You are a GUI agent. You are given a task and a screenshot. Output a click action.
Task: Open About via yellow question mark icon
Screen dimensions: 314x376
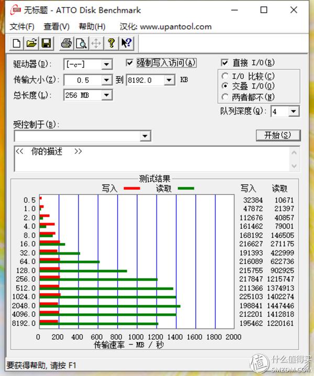pos(111,43)
